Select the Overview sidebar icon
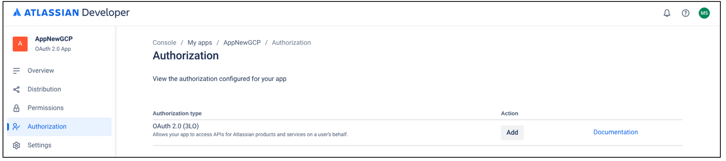Viewport: 726px width, 161px height. coord(16,70)
